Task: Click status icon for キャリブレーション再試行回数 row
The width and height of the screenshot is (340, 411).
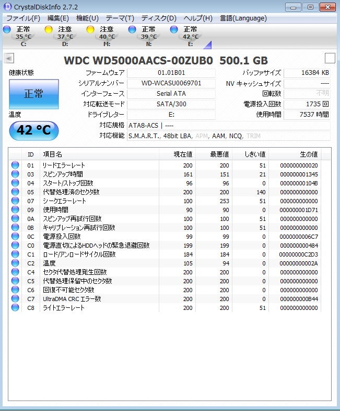Action: point(15,227)
